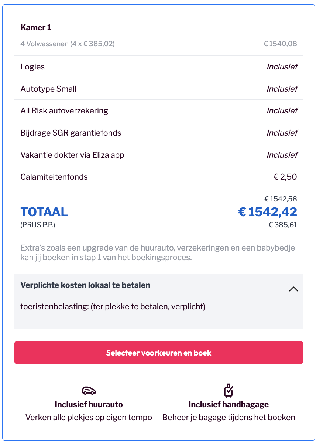Click the 4 Volwassenen price line
This screenshot has width=316, height=442.
[159, 44]
